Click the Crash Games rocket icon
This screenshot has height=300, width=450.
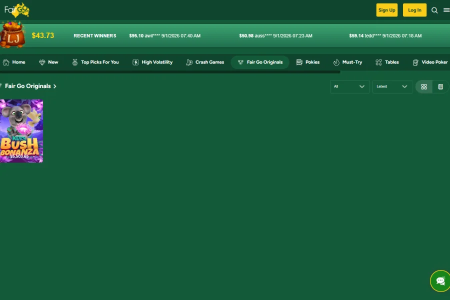189,62
